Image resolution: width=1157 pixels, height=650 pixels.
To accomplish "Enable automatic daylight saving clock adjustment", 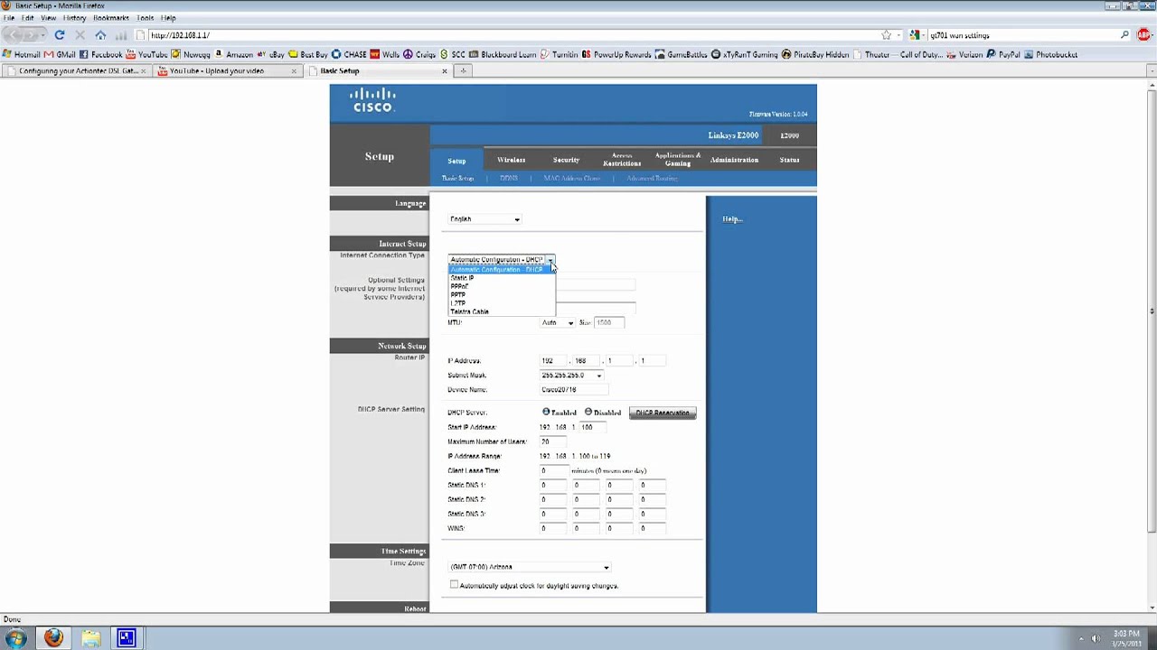I will (x=454, y=585).
